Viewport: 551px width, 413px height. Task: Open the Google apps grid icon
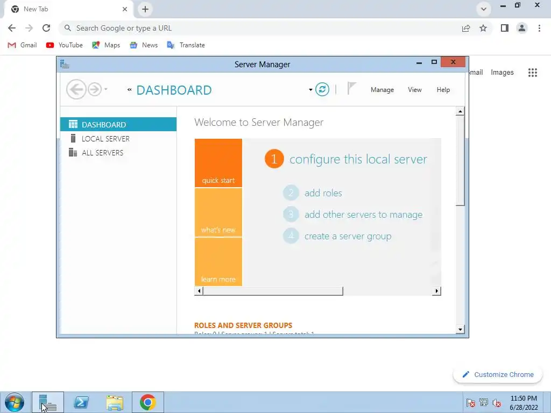pyautogui.click(x=532, y=73)
